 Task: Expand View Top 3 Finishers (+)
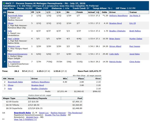[25, 119]
